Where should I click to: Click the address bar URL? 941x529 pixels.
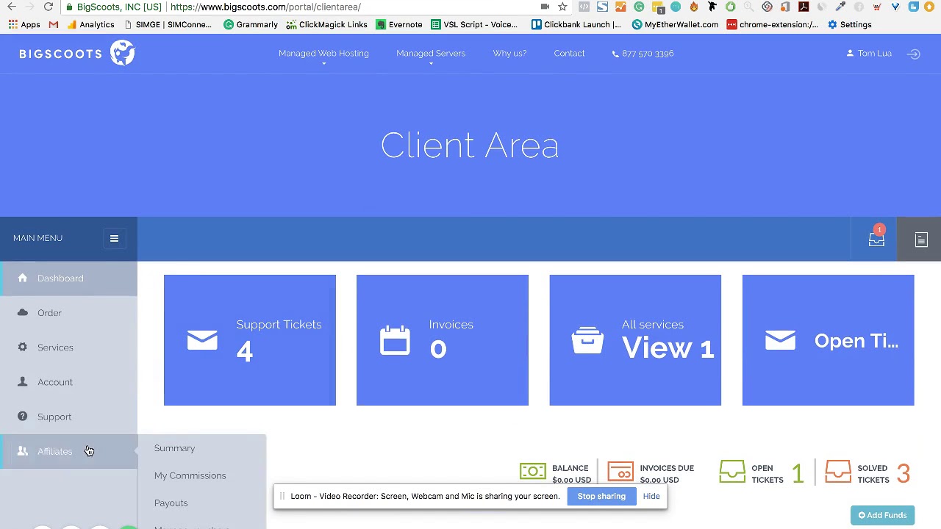coord(265,7)
